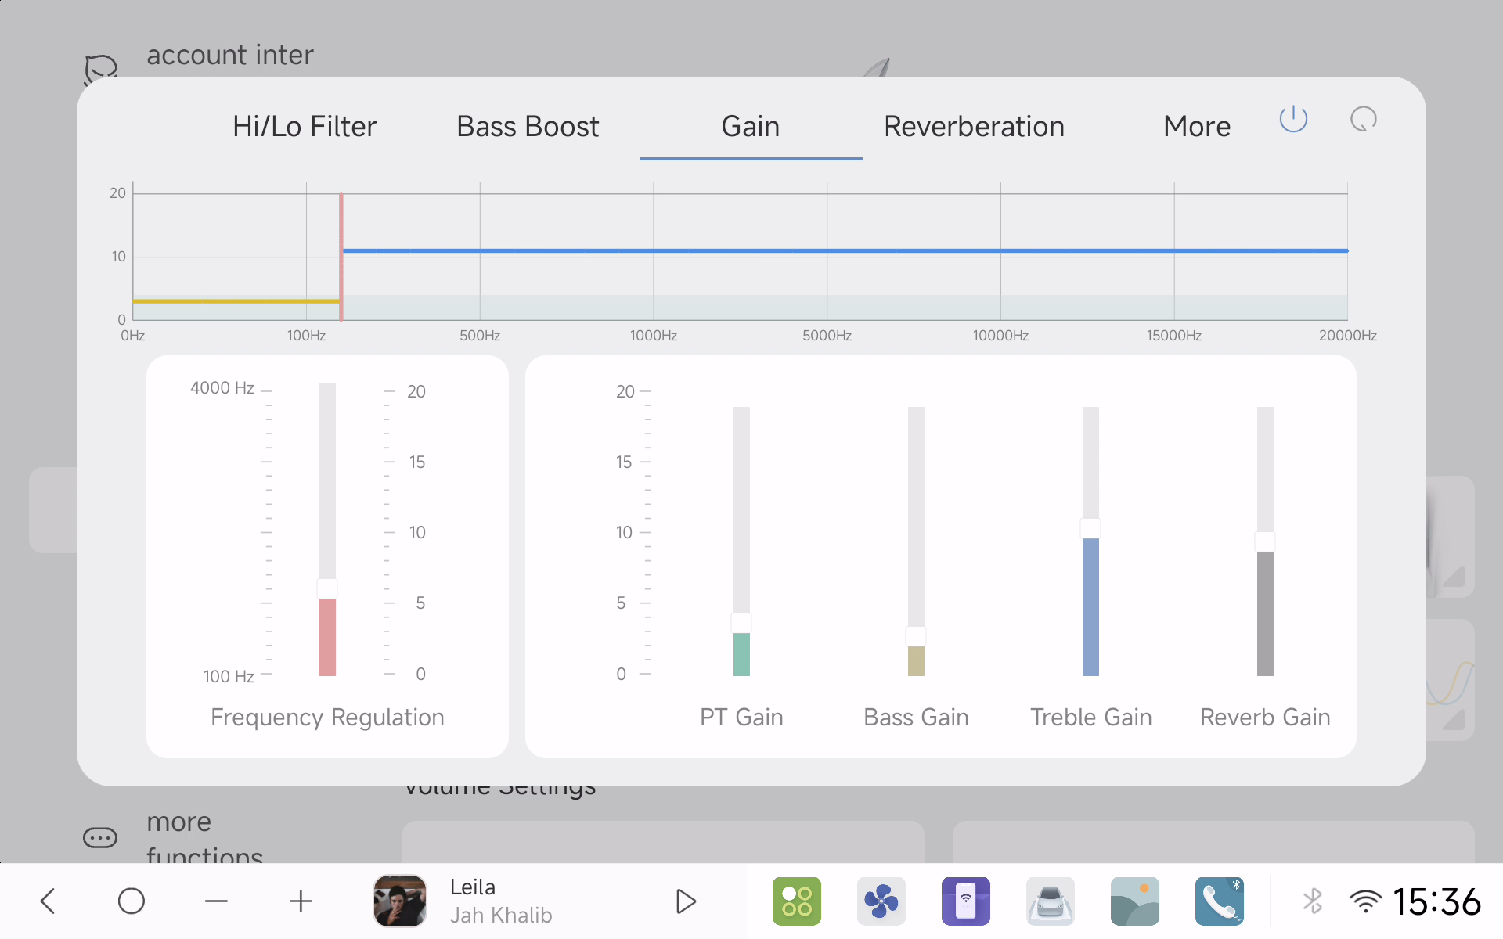The height and width of the screenshot is (939, 1503).
Task: Click the reset settings circular arrow icon
Action: coord(1363,120)
